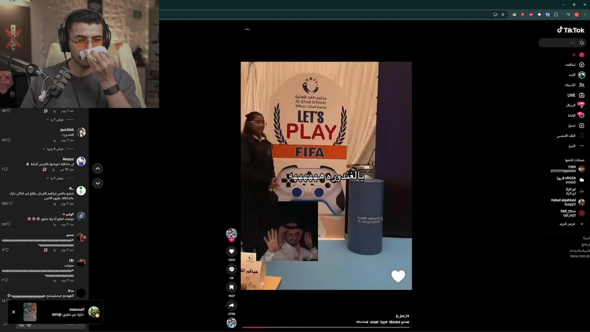
Task: Close the Inkinm67 mention notification
Action: click(x=13, y=312)
